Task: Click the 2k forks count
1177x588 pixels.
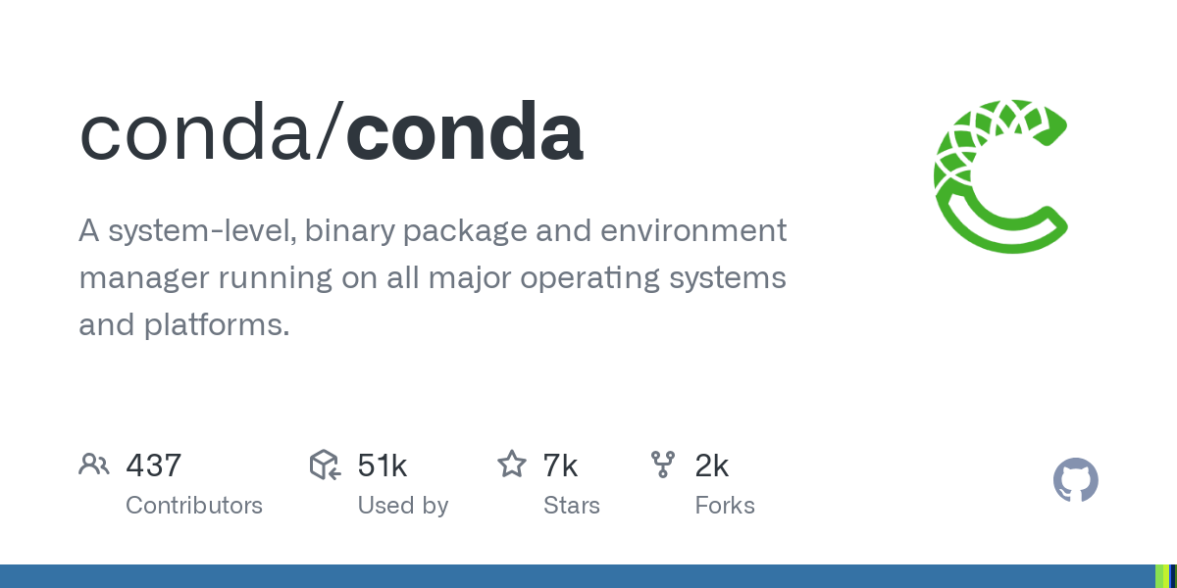Action: 712,465
